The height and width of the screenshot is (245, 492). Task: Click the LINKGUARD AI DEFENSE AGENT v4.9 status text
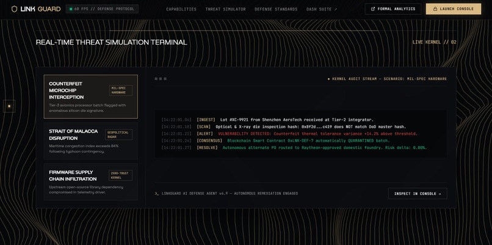coord(230,194)
